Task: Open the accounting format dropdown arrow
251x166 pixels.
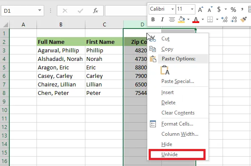Action: pyautogui.click(x=226, y=9)
